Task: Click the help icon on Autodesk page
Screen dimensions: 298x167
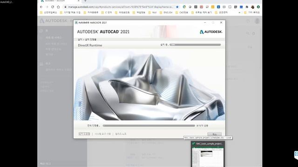Action: (248, 21)
